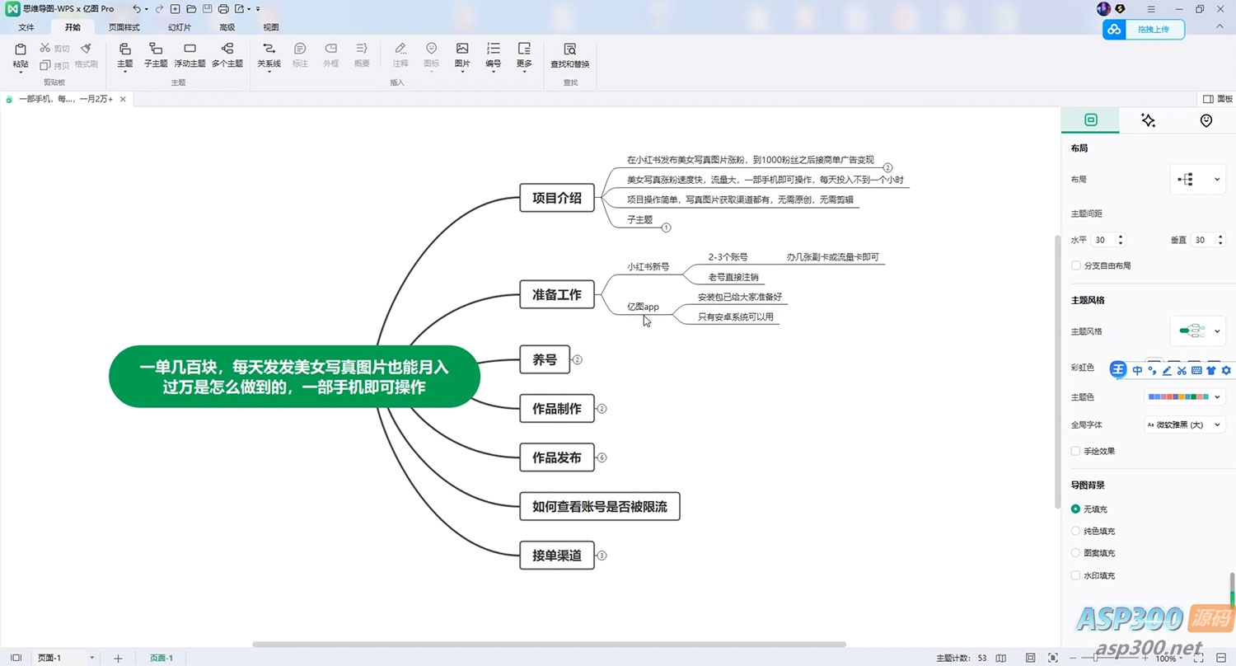1236x666 pixels.
Task: Open the theme color (主题色) palette
Action: point(1184,397)
